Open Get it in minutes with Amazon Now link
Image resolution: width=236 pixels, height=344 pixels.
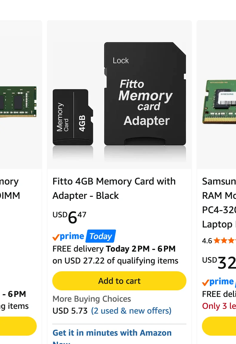tap(112, 336)
